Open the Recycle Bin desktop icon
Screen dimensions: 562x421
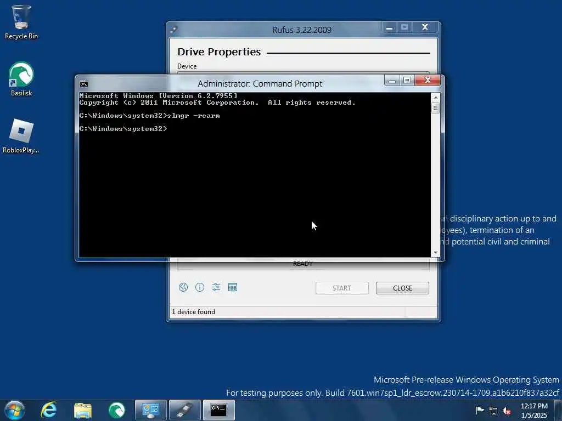pyautogui.click(x=21, y=22)
